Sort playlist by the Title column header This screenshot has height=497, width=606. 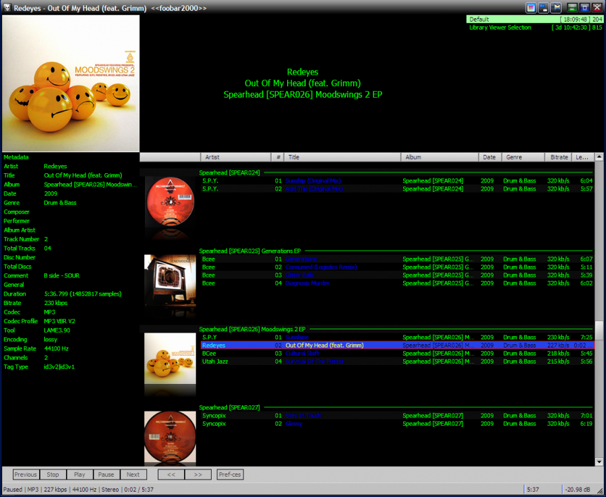pyautogui.click(x=342, y=157)
